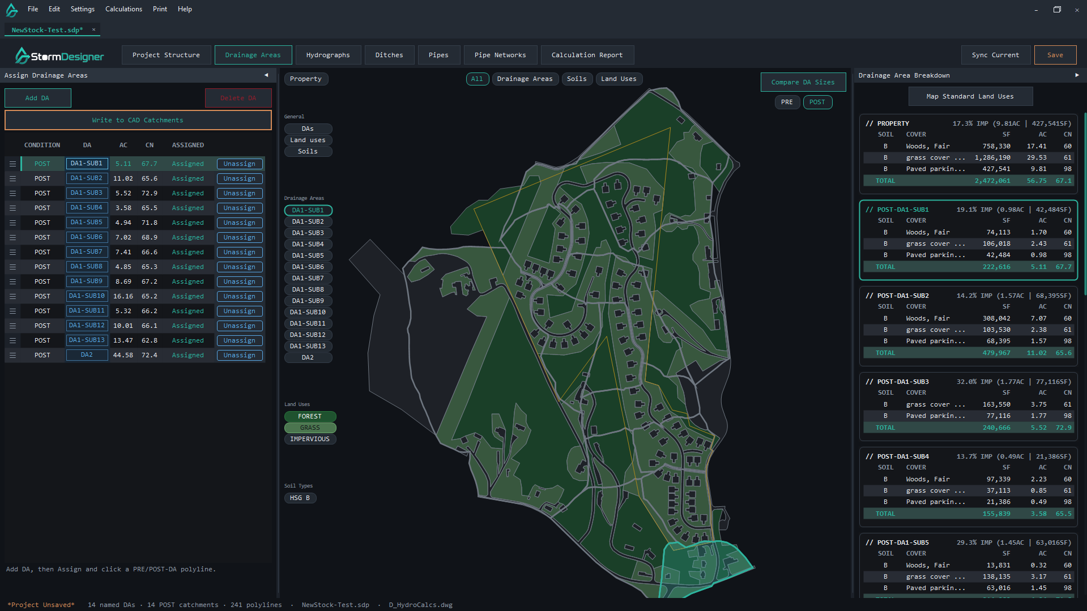Click Write to CAD Catchments button

[138, 120]
